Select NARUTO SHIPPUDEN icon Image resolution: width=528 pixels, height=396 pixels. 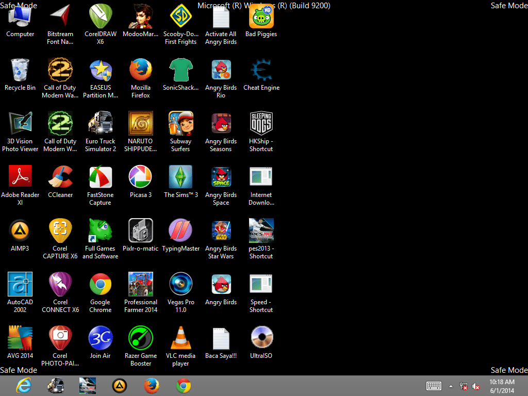pyautogui.click(x=140, y=123)
